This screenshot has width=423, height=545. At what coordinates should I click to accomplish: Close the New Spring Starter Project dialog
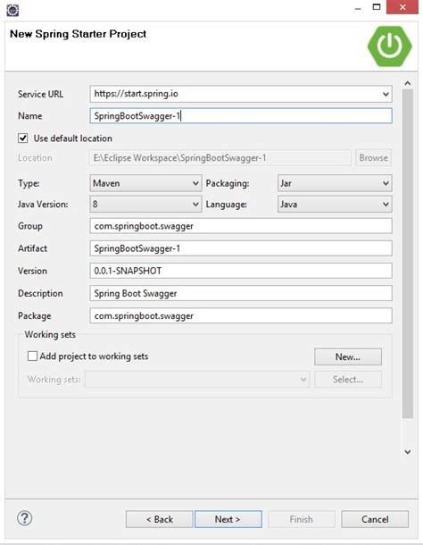[x=402, y=7]
